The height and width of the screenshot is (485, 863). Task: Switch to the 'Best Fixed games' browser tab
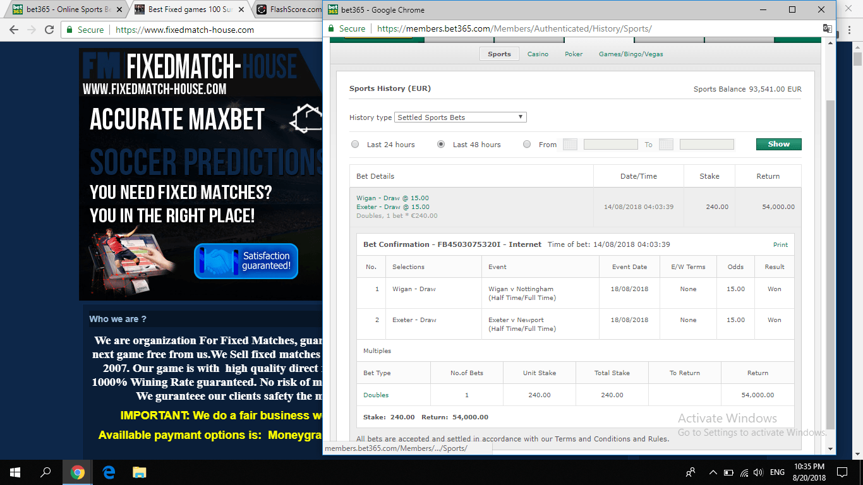click(190, 9)
